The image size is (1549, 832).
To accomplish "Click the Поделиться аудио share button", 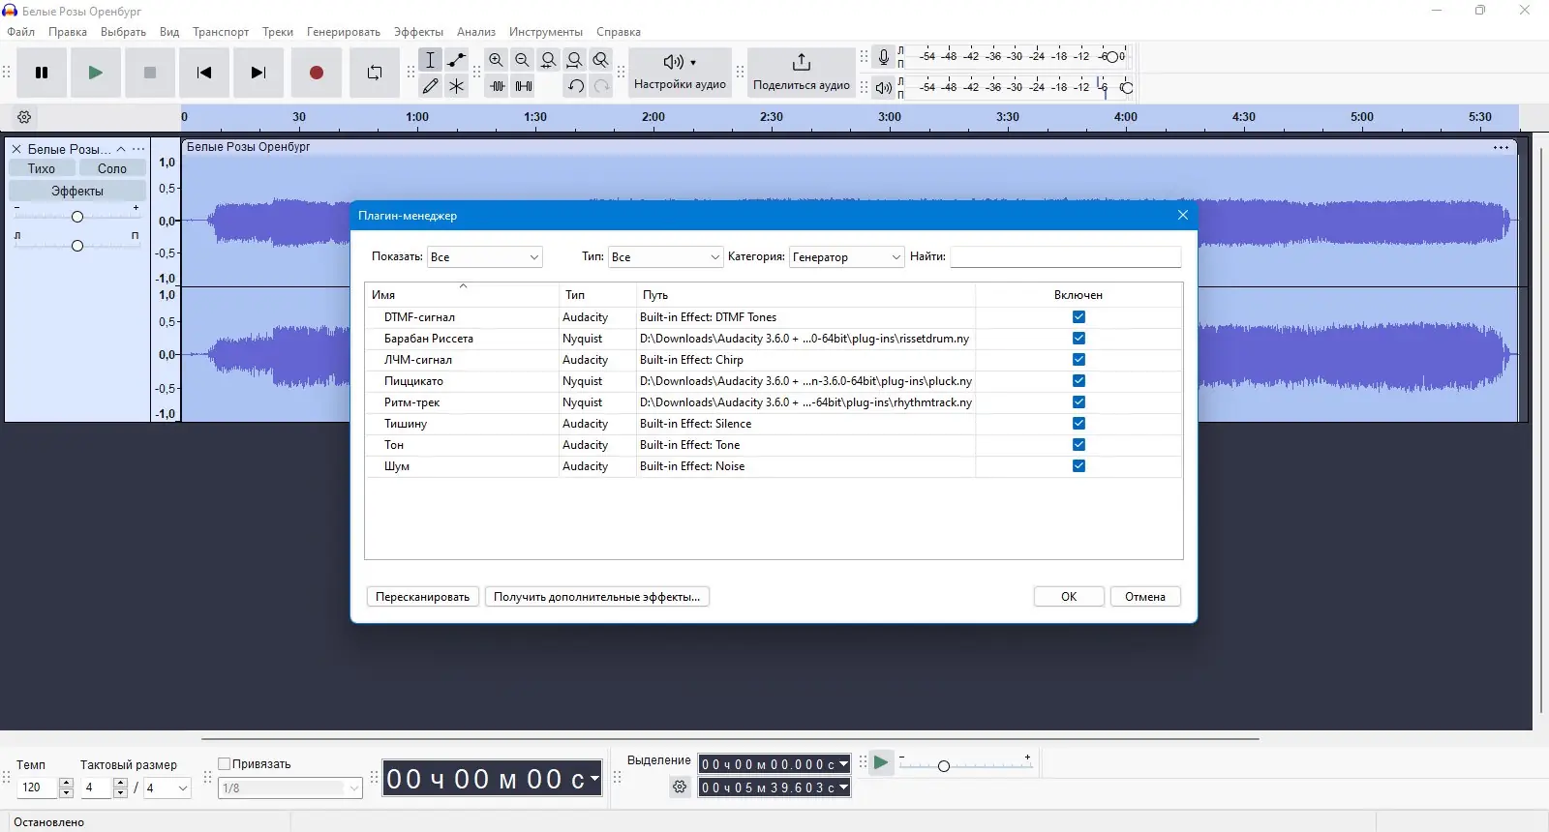I will coord(802,73).
